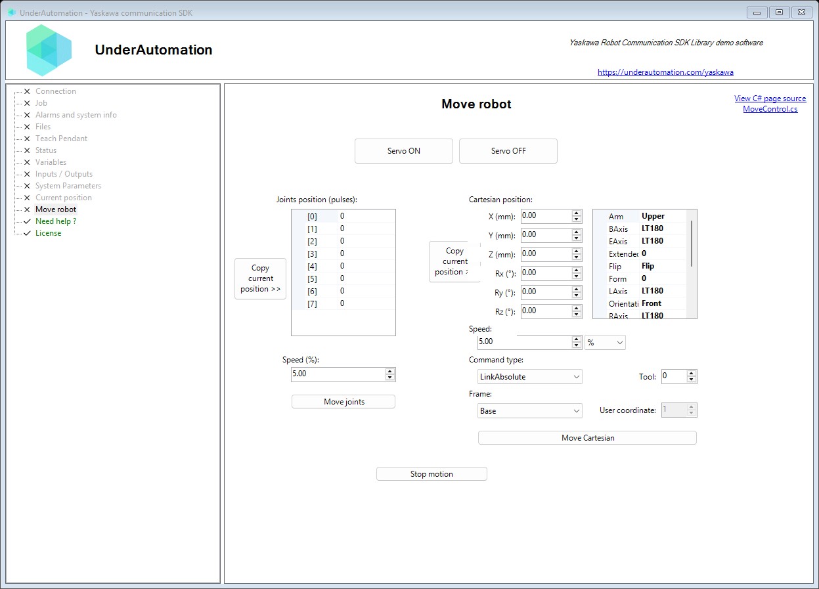Open the Inputs / Outputs page
This screenshot has width=819, height=589.
[x=64, y=174]
